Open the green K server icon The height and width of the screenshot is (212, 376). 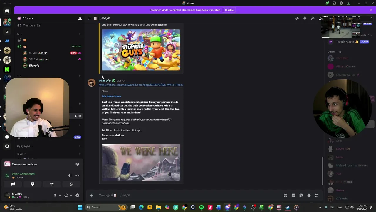click(x=7, y=69)
